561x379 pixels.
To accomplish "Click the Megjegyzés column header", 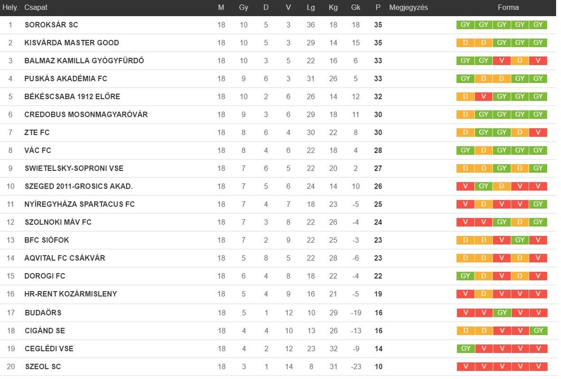I will click(x=408, y=7).
